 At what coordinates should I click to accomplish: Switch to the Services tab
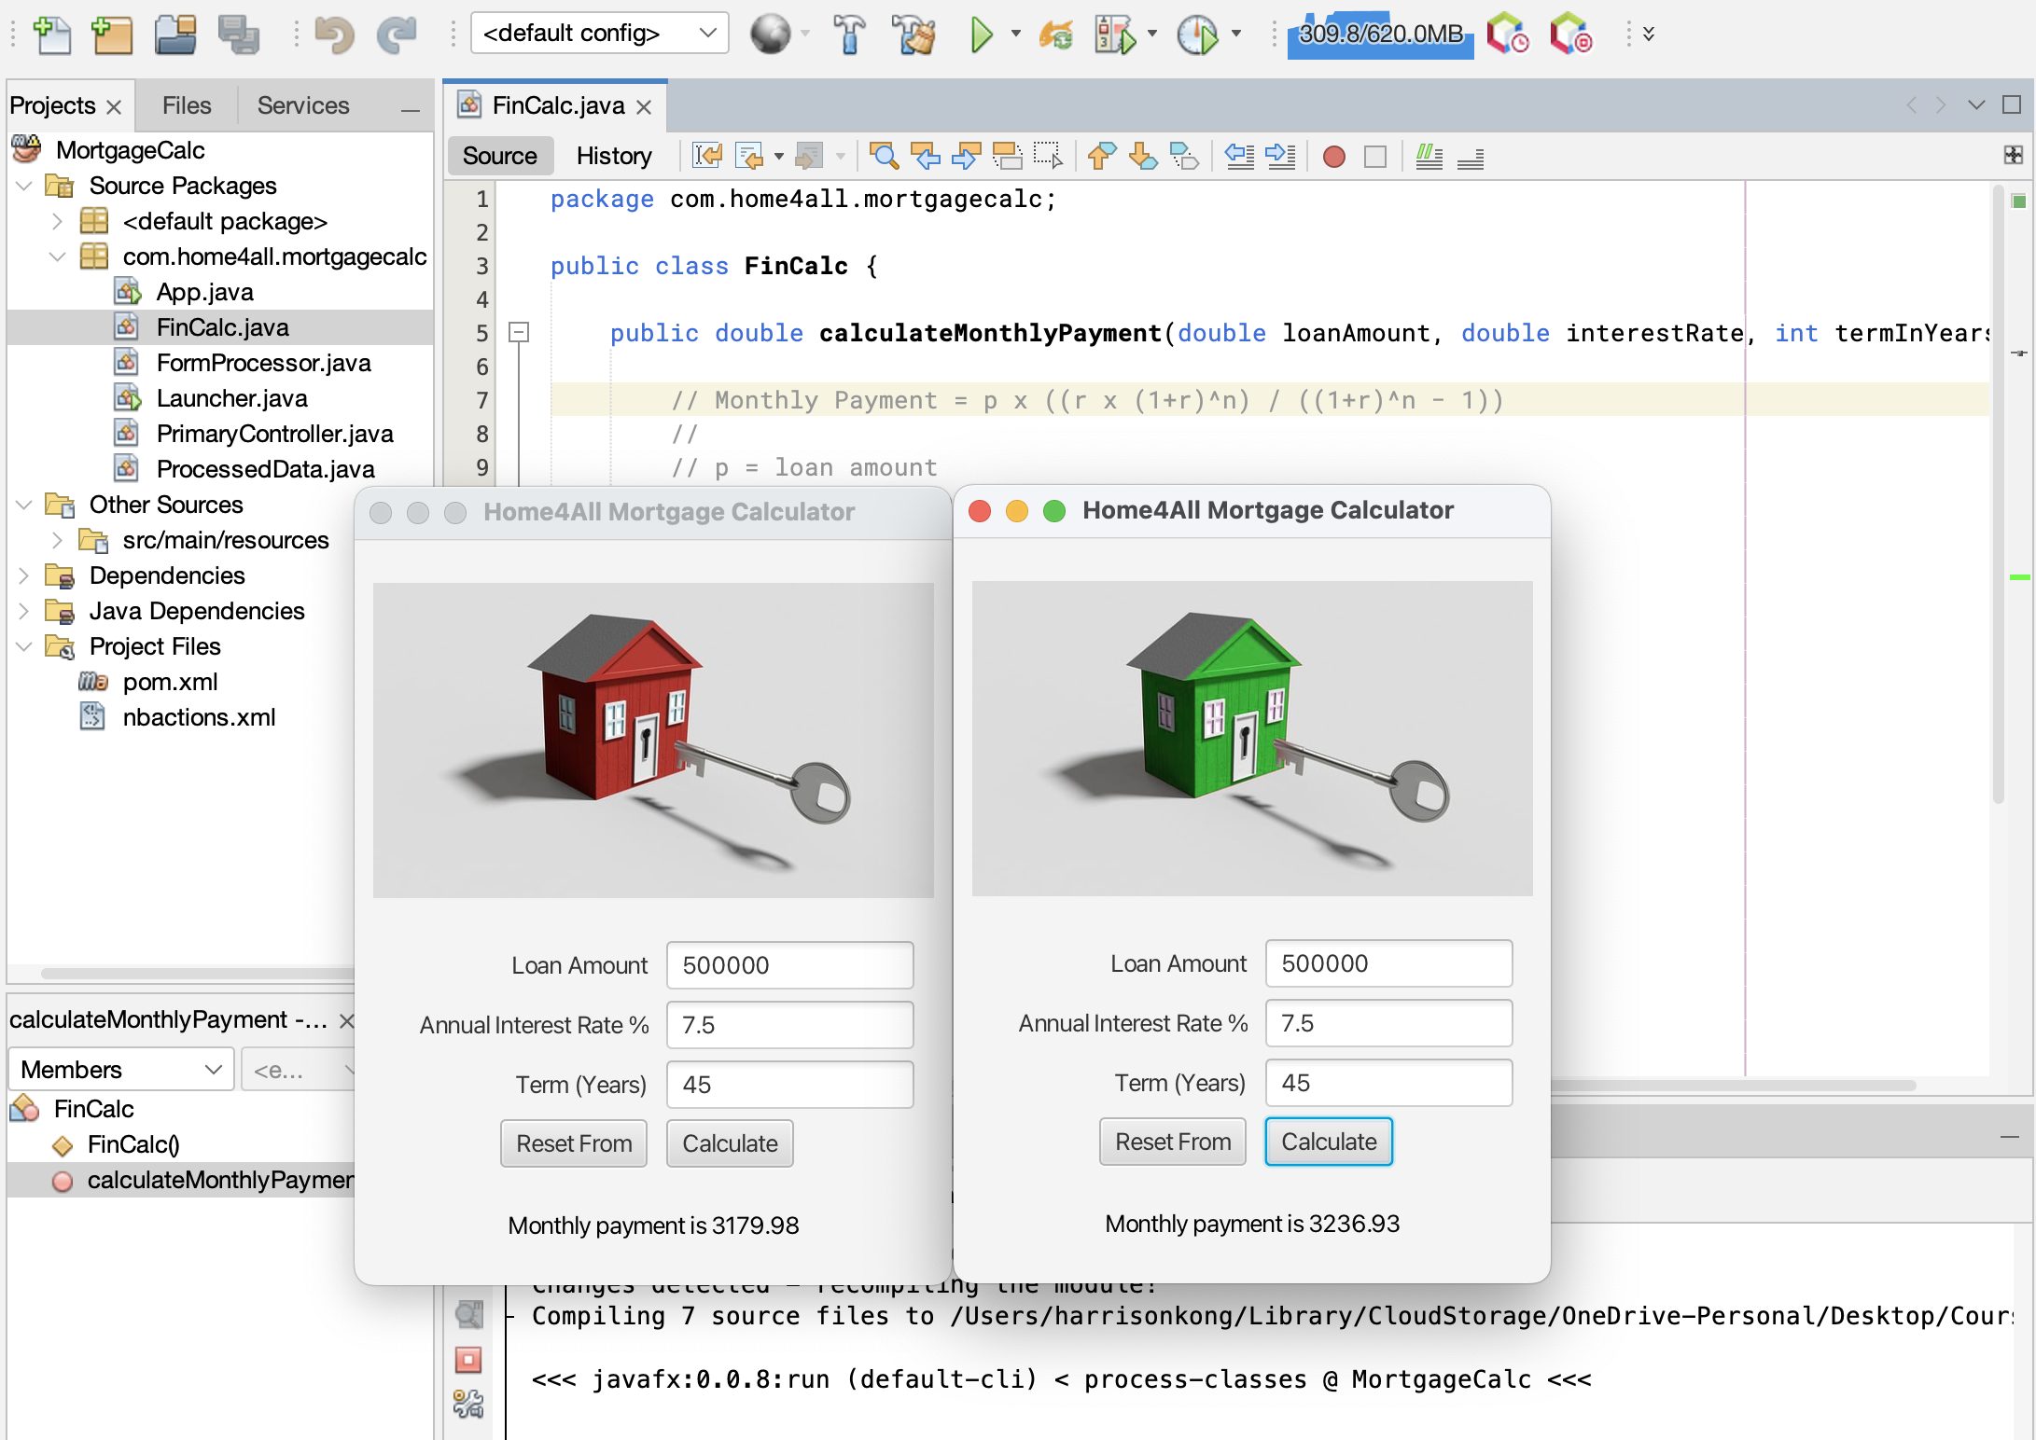(x=302, y=105)
